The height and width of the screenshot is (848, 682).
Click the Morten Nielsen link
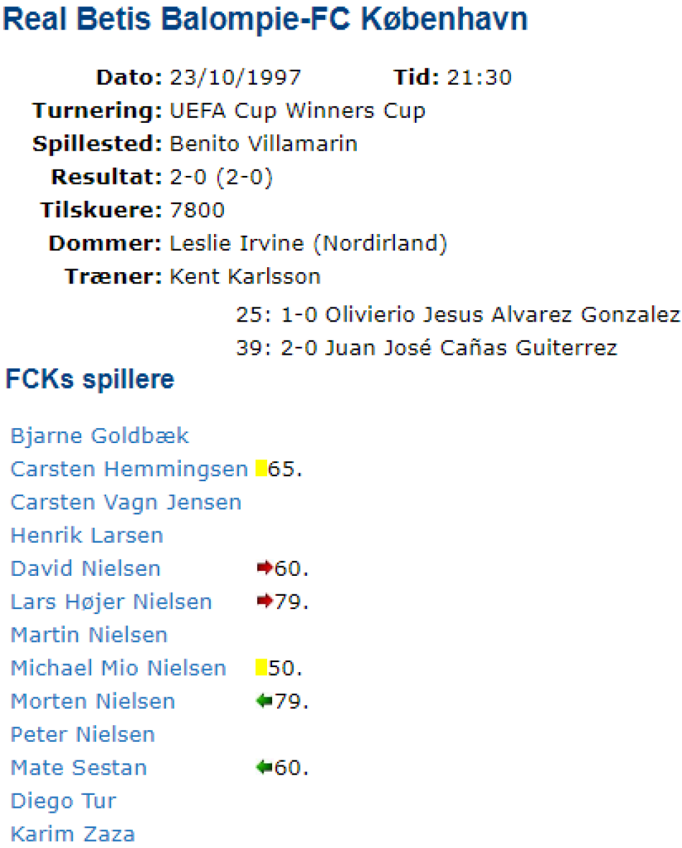coord(93,702)
